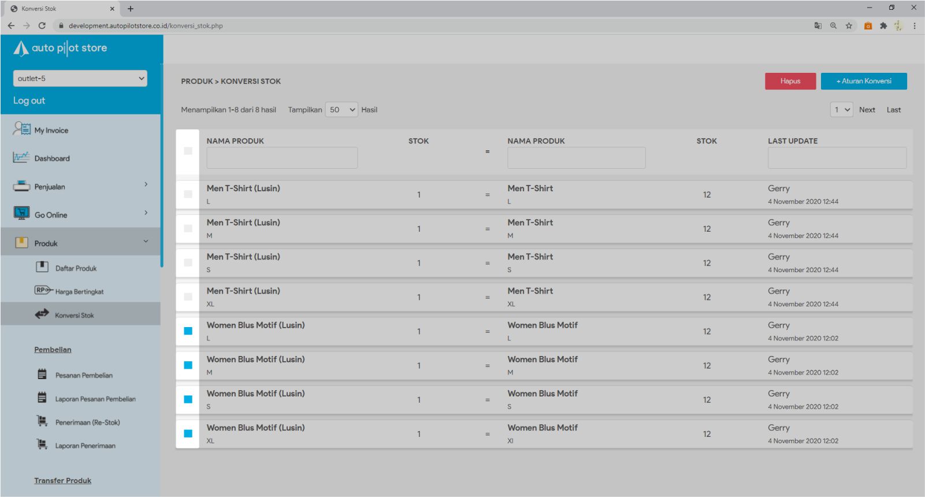Open Laporan Penerimaan menu item
Viewport: 925px width, 497px height.
pos(85,446)
